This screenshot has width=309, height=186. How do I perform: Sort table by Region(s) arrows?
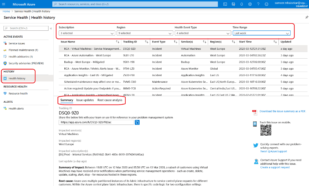[x=233, y=42]
